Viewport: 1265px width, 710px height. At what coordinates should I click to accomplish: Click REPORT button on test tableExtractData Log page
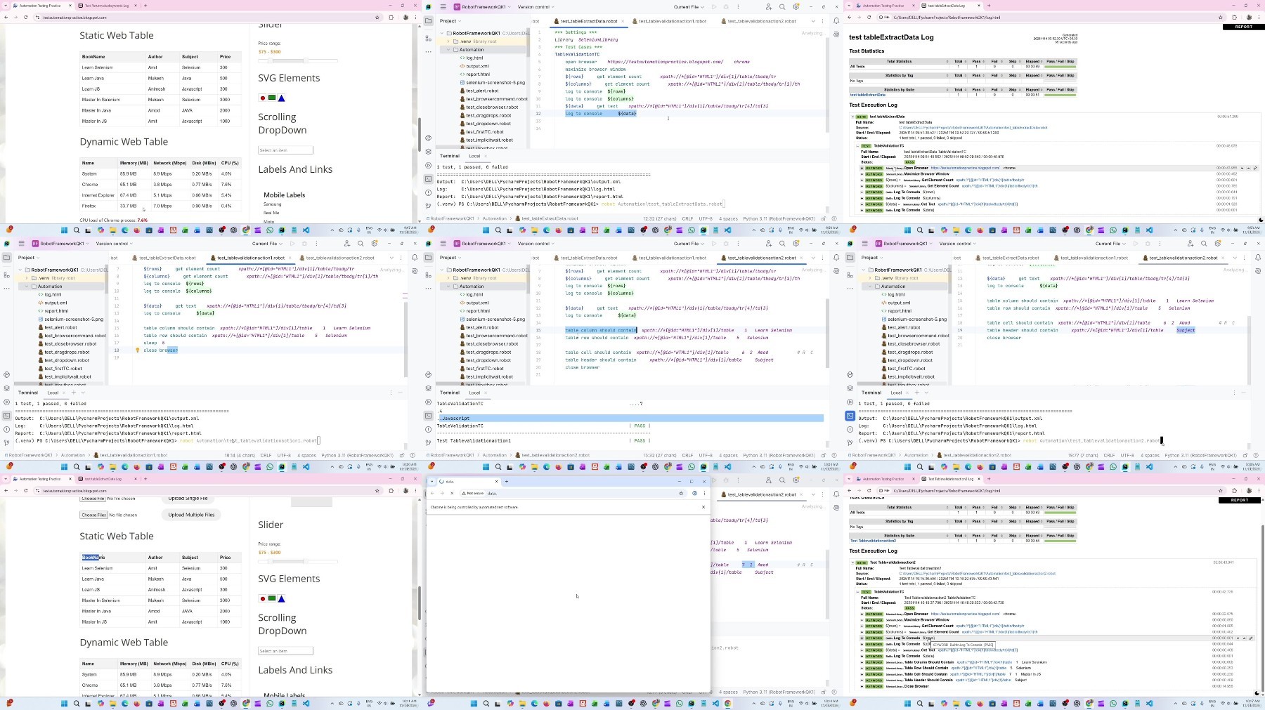(1243, 27)
